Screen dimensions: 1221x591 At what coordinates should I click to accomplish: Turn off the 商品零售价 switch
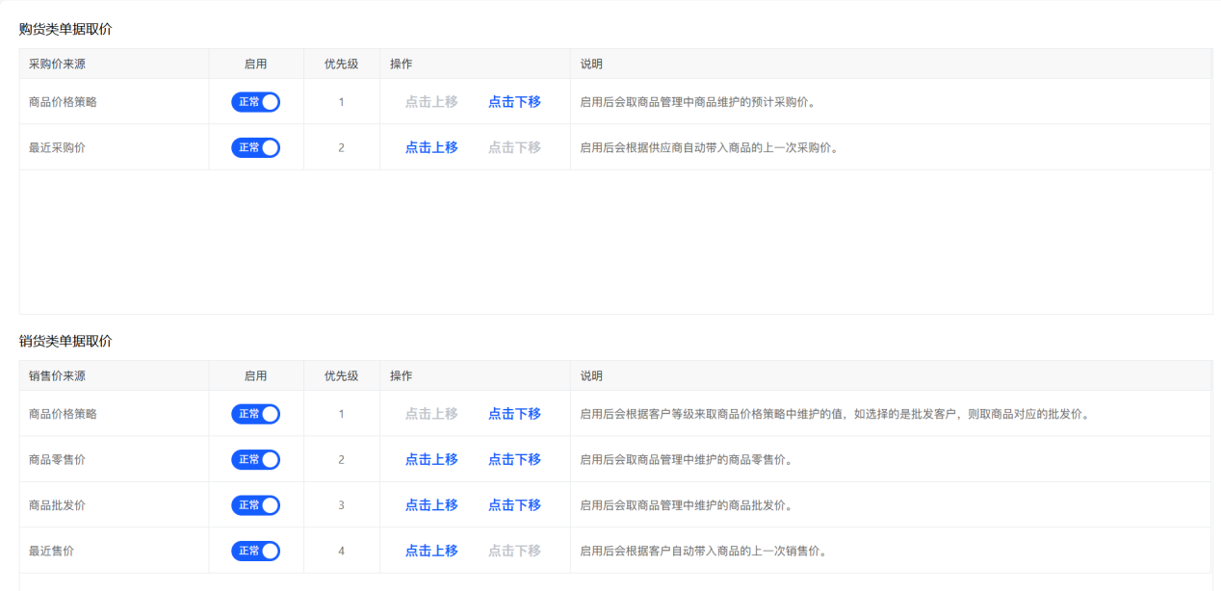coord(255,459)
